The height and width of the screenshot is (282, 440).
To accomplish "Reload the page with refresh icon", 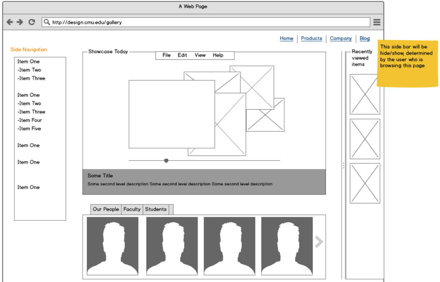I will pos(32,22).
